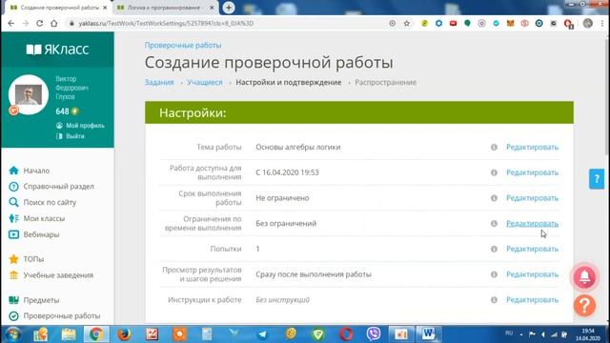Click the info icon for Срок выполнения
The width and height of the screenshot is (610, 343).
click(x=494, y=198)
